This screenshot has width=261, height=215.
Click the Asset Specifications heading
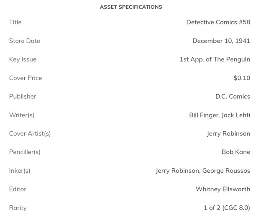click(x=130, y=7)
